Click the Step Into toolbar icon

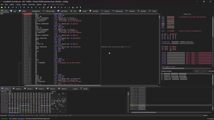pos(20,7)
